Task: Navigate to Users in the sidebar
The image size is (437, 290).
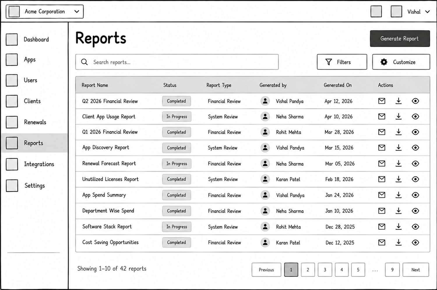Action: 34,80
